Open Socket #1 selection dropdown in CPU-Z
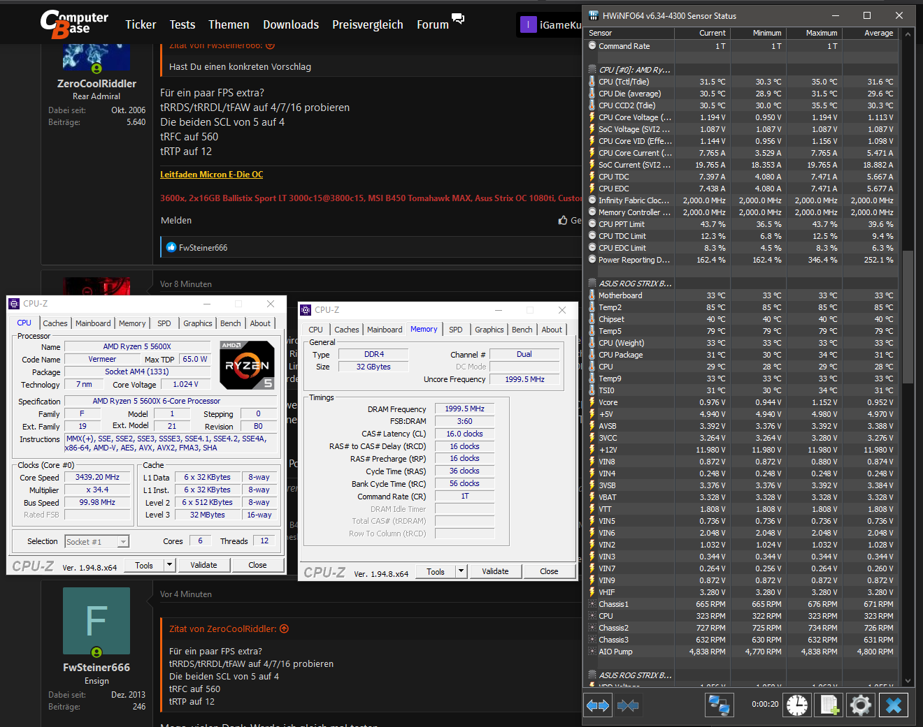 coord(123,542)
